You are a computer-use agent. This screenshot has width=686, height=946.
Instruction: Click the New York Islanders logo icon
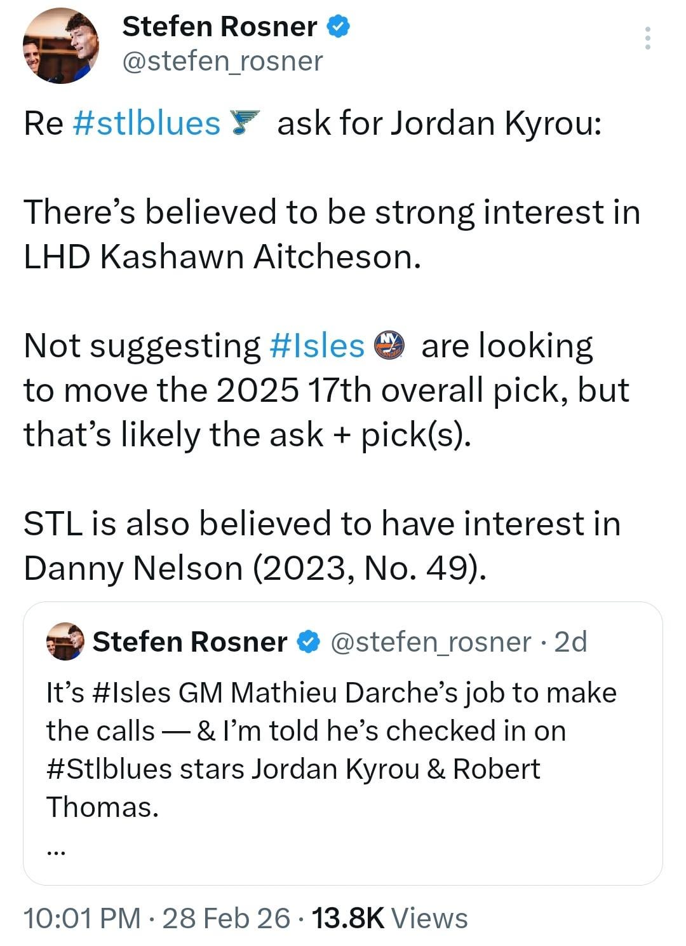pyautogui.click(x=388, y=346)
